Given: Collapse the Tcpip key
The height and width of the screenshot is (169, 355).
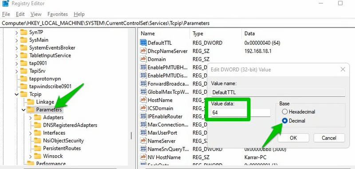Looking at the screenshot, I should pyautogui.click(x=16, y=94).
